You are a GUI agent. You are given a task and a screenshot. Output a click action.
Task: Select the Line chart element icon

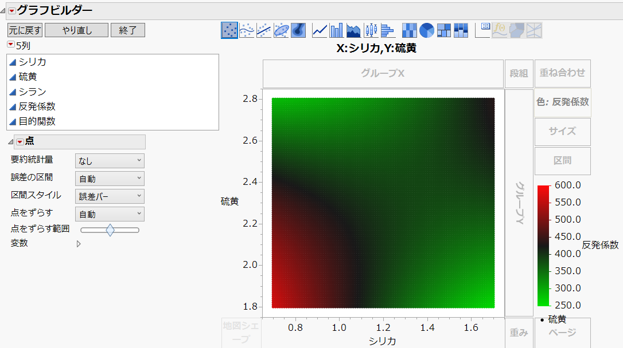pos(320,30)
